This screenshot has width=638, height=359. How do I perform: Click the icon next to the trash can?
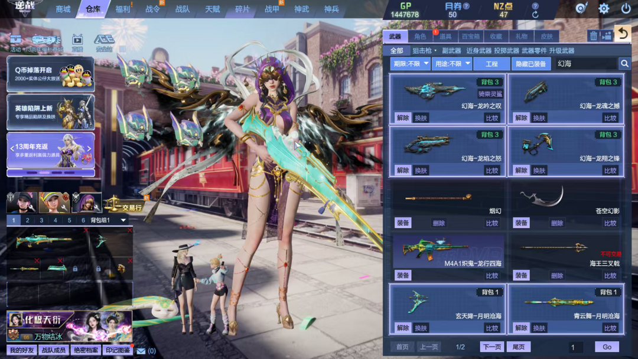pos(607,36)
